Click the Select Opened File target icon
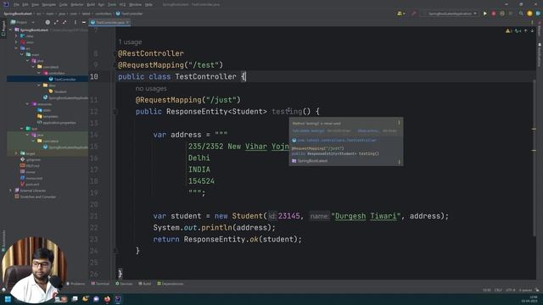The width and height of the screenshot is (543, 305). tap(48, 23)
